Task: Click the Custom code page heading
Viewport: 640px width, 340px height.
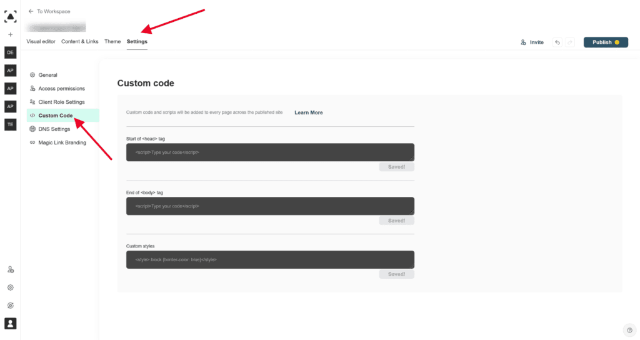Action: pyautogui.click(x=146, y=83)
